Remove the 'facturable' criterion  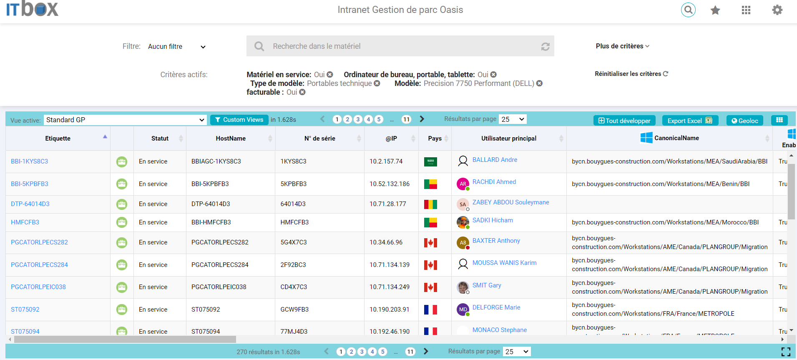302,92
